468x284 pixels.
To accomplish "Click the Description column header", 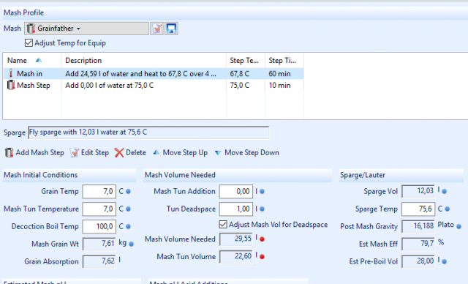I will click(x=143, y=61).
